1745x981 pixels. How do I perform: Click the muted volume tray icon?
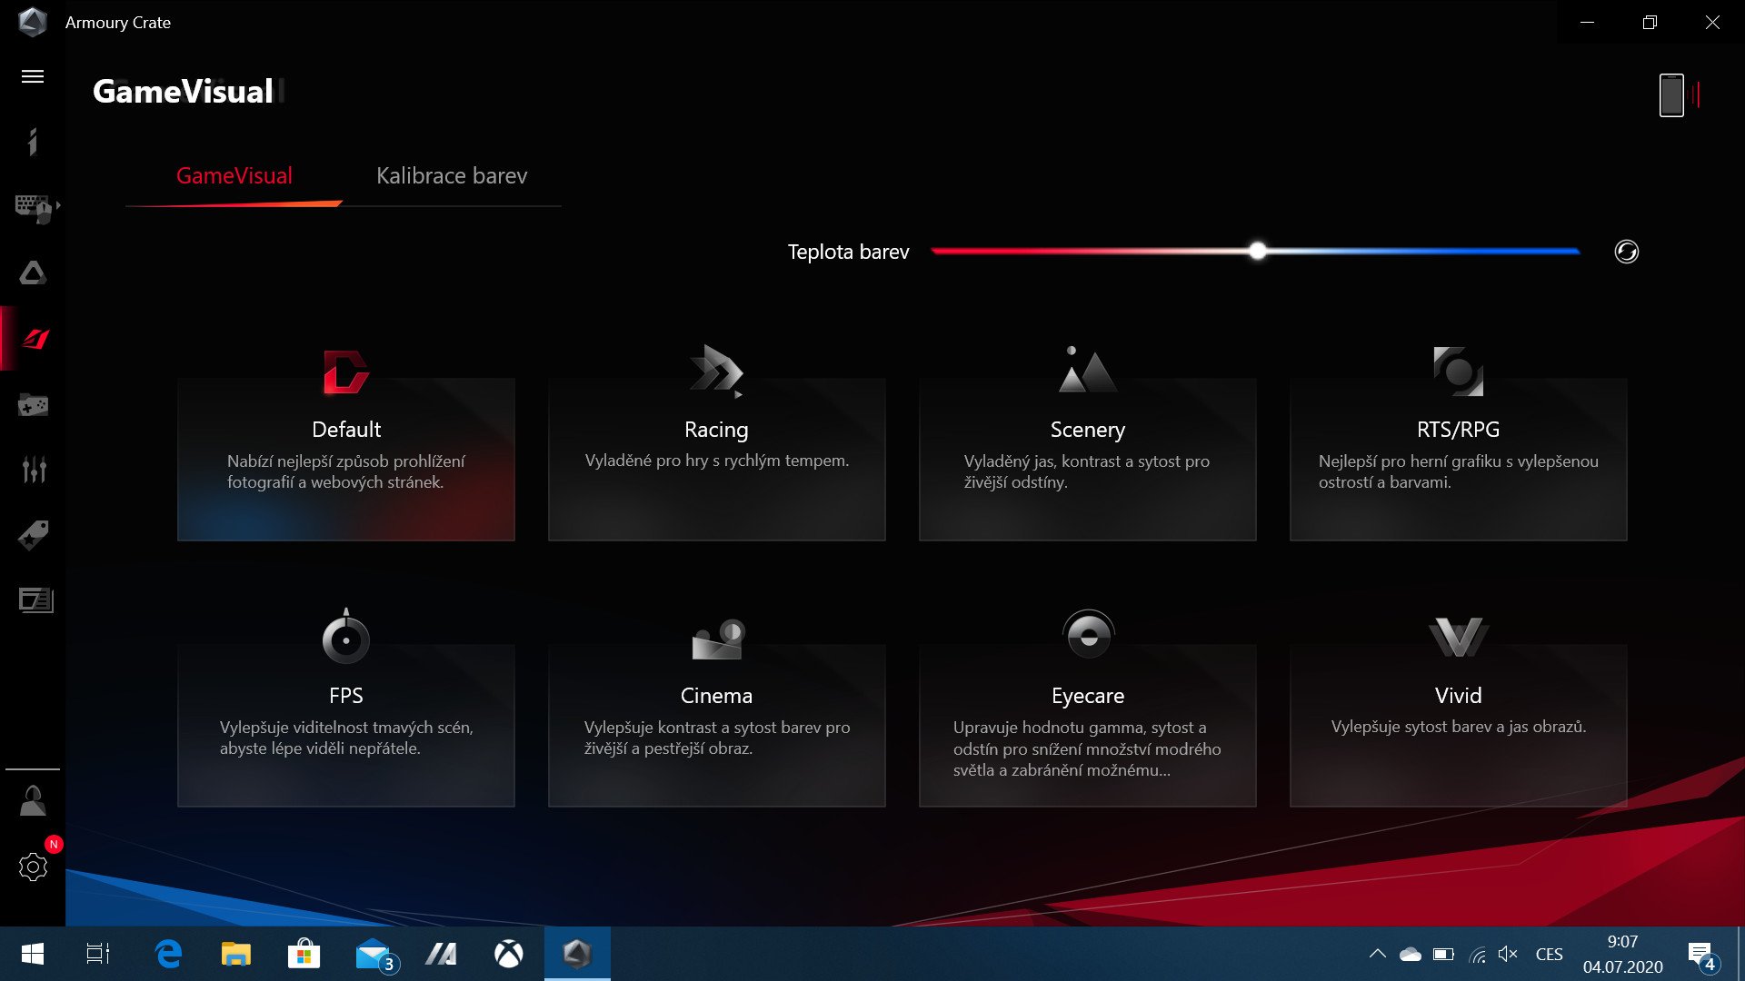tap(1508, 954)
